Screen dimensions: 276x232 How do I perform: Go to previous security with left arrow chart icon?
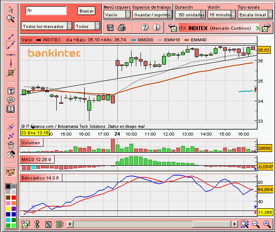pyautogui.click(x=172, y=28)
